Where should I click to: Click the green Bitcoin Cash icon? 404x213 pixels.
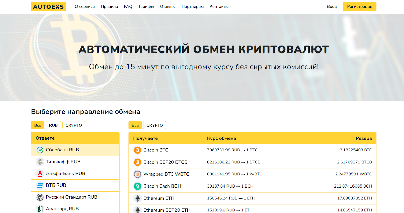(137, 186)
